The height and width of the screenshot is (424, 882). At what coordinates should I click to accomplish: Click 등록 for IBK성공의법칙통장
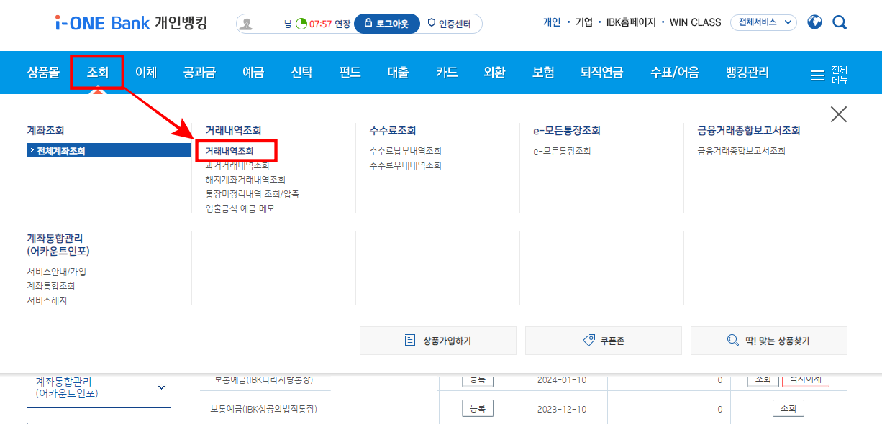pos(477,408)
